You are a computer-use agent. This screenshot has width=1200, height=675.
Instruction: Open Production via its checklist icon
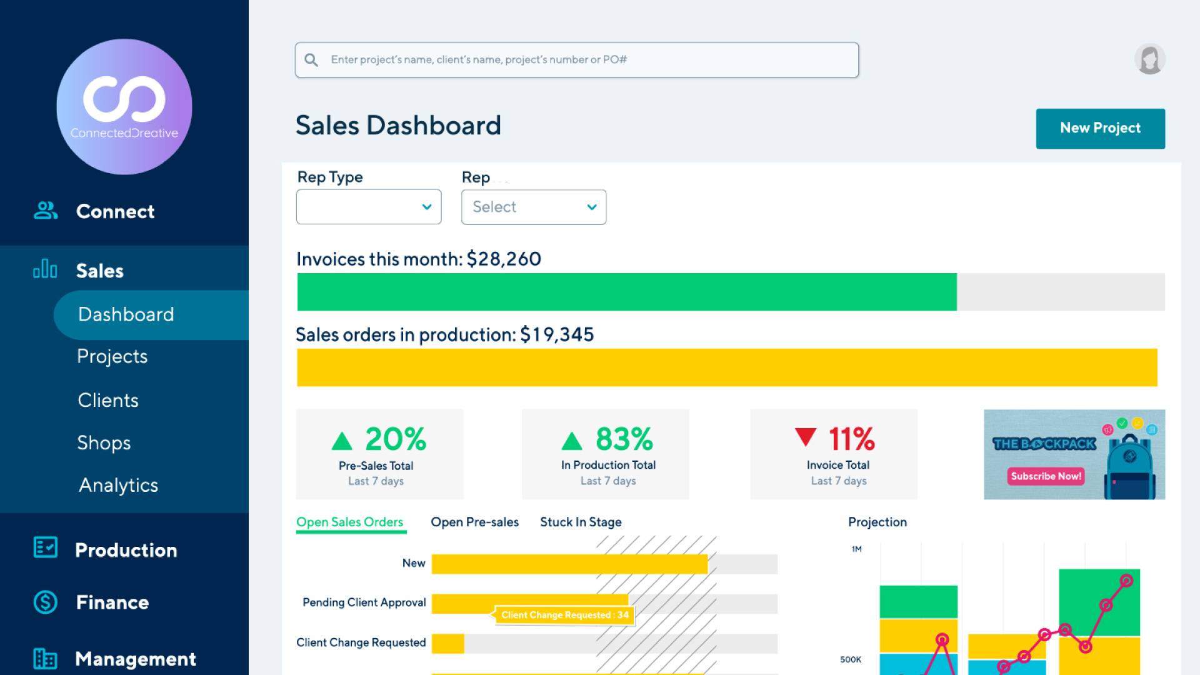click(x=44, y=547)
